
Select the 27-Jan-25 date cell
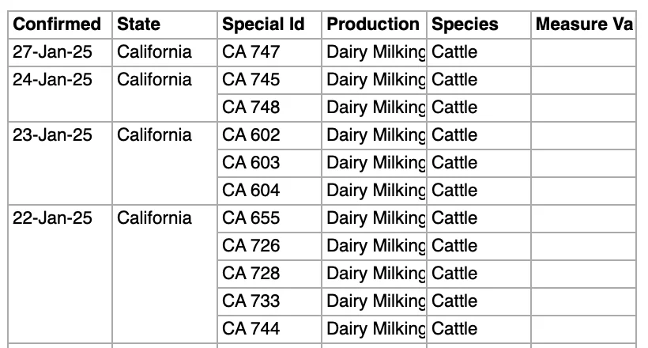click(60, 52)
